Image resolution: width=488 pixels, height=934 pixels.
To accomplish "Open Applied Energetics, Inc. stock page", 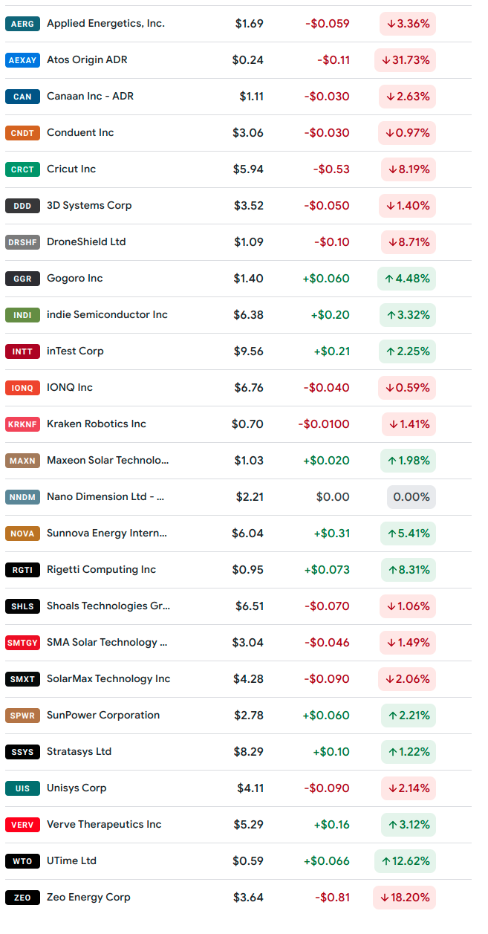I will click(105, 24).
